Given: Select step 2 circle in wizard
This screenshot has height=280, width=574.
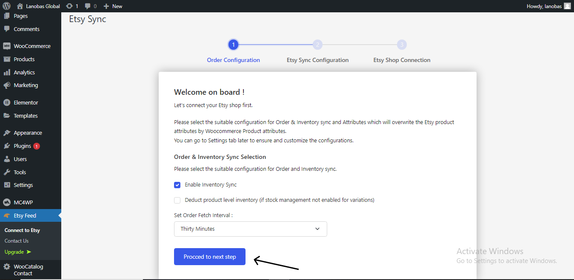Looking at the screenshot, I should tap(317, 45).
